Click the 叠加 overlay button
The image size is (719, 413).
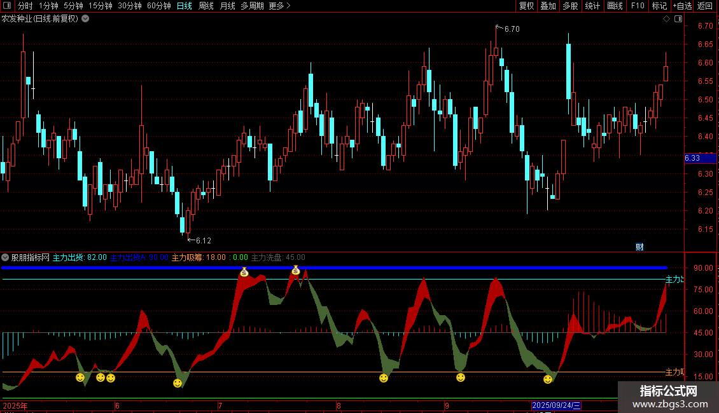click(x=548, y=6)
